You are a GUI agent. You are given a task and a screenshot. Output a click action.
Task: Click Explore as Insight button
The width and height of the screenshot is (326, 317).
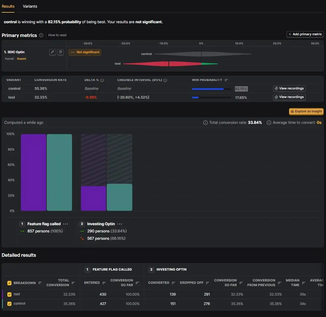pyautogui.click(x=306, y=111)
